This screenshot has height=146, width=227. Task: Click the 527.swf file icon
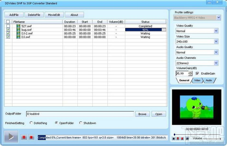click(18, 26)
